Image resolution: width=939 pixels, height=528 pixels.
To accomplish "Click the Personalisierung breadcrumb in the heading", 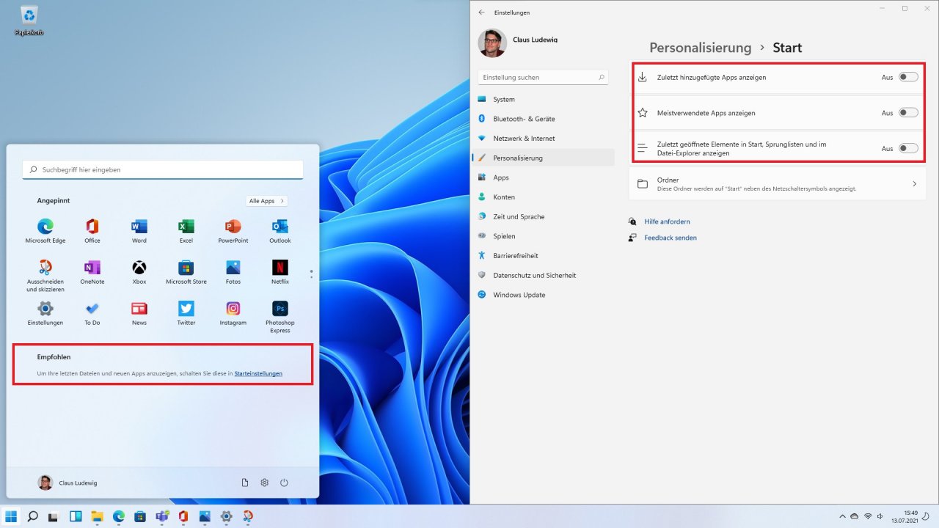I will point(701,48).
